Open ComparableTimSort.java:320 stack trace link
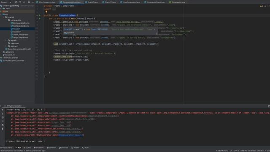This screenshot has width=270, height=152. (103, 116)
